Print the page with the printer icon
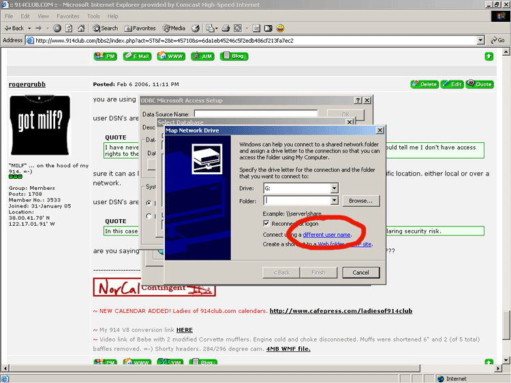 click(226, 29)
